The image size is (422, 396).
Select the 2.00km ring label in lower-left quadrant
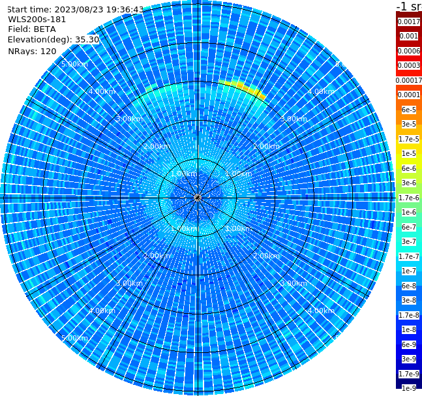[157, 256]
